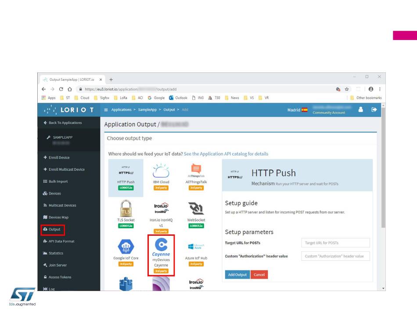The height and width of the screenshot is (313, 417).
Task: Open Other bookmarks folder
Action: (366, 98)
